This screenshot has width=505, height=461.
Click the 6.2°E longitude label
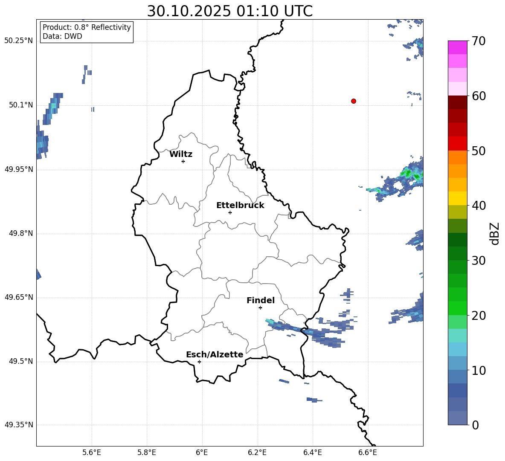pos(257,452)
